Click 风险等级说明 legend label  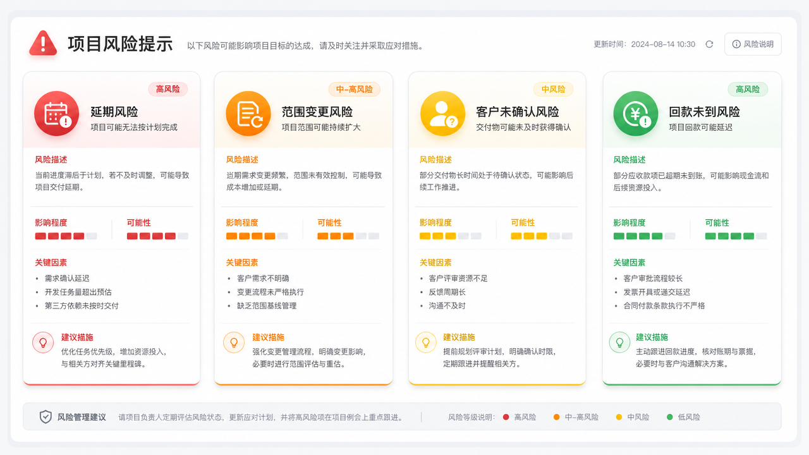pos(471,417)
